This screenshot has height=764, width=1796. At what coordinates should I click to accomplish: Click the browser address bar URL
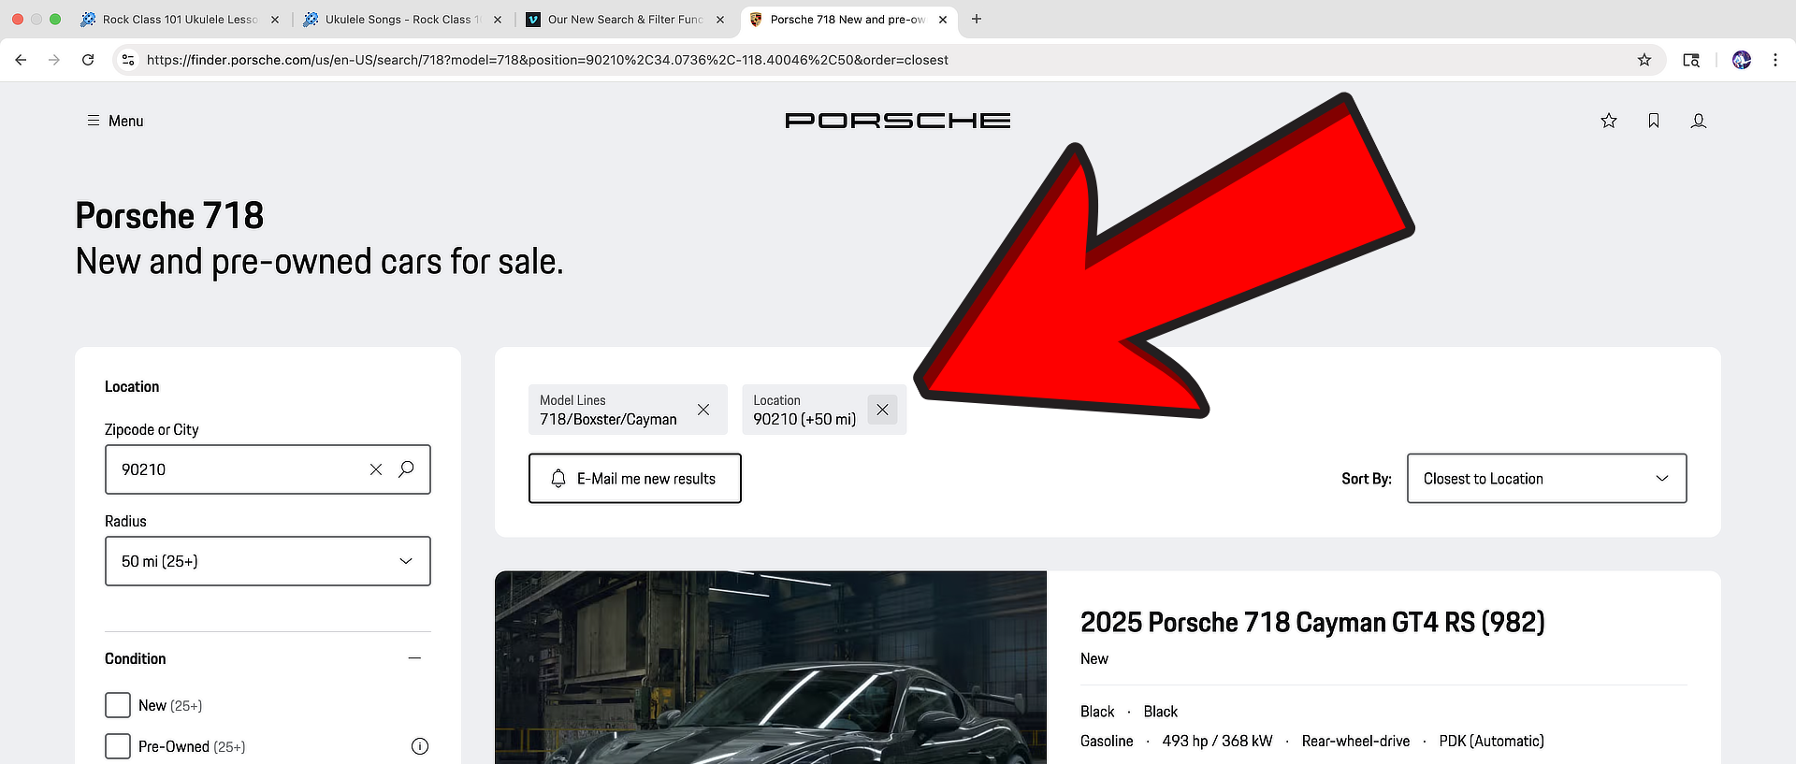(547, 60)
